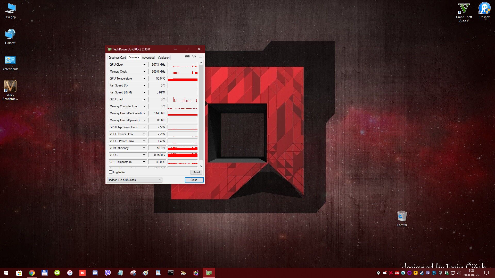Open the GPU Temperature sensor dropdown arrow
Image resolution: width=495 pixels, height=278 pixels.
[144, 79]
